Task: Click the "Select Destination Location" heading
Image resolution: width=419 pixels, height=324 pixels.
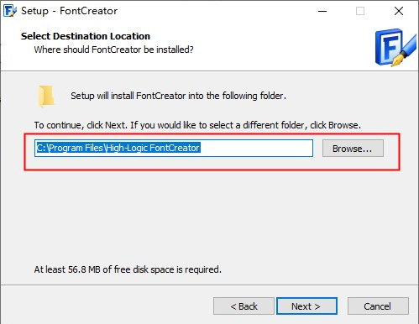Action: coord(86,36)
